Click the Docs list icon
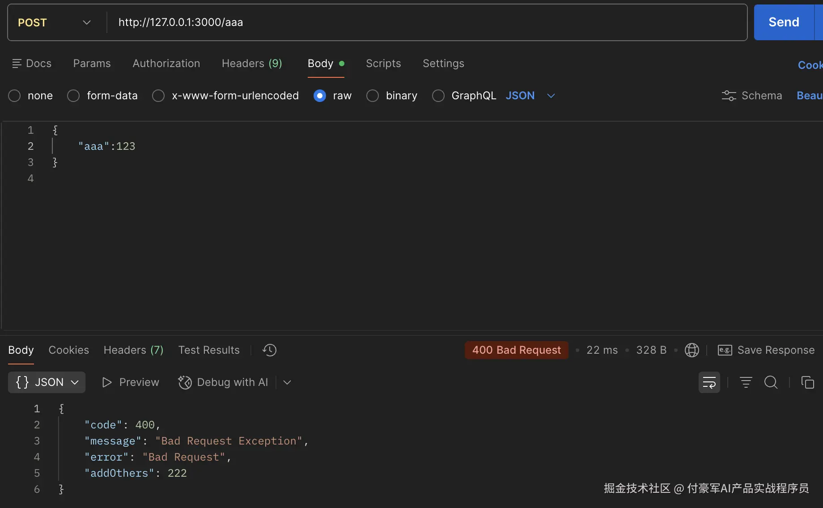The width and height of the screenshot is (823, 508). [17, 63]
